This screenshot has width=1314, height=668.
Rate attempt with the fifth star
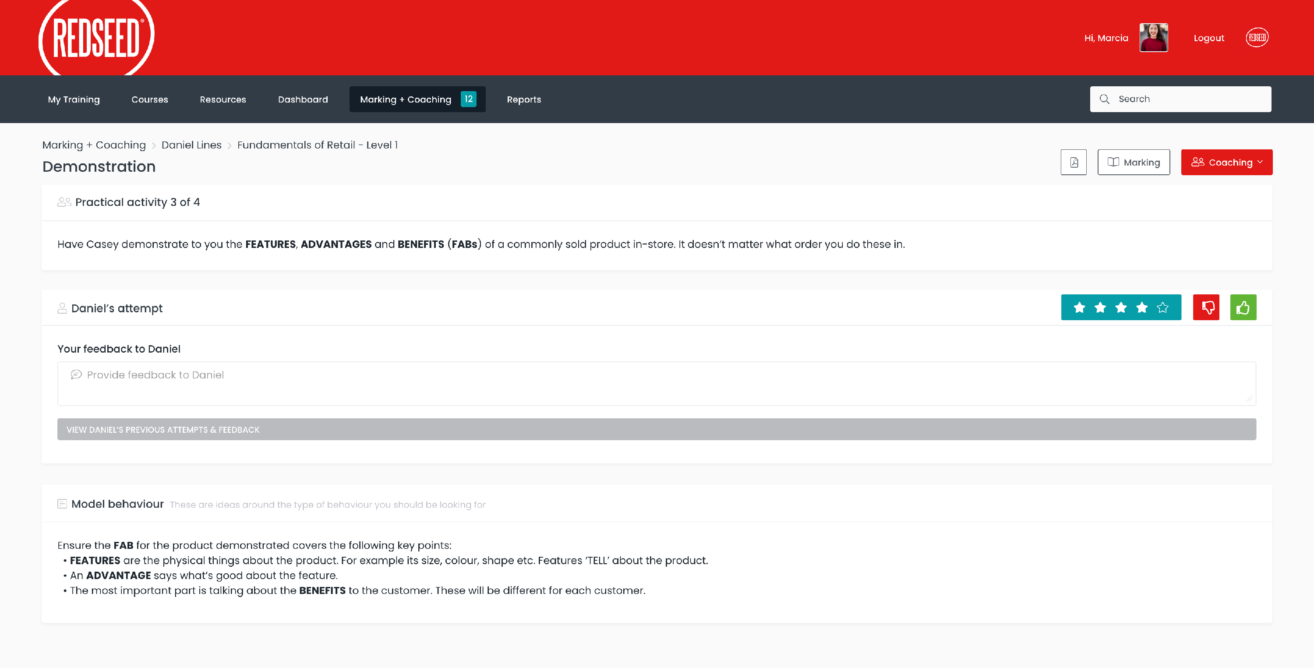1162,307
